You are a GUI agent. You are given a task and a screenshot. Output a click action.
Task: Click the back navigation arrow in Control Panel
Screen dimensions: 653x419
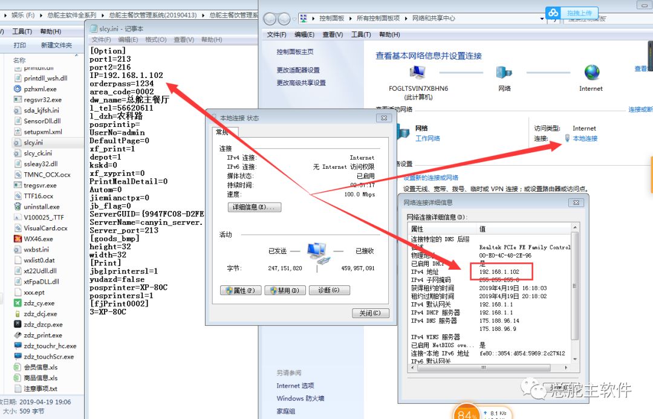click(x=270, y=19)
